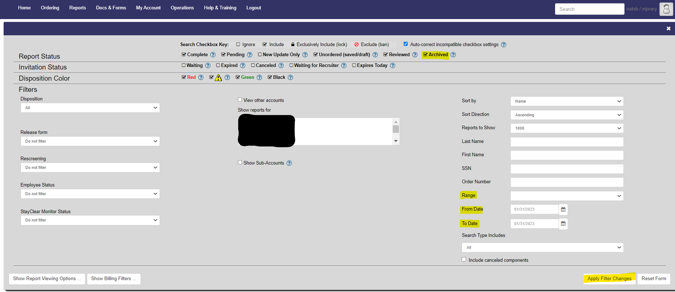Check Show Sub-Accounts
The height and width of the screenshot is (292, 675).
(x=240, y=162)
